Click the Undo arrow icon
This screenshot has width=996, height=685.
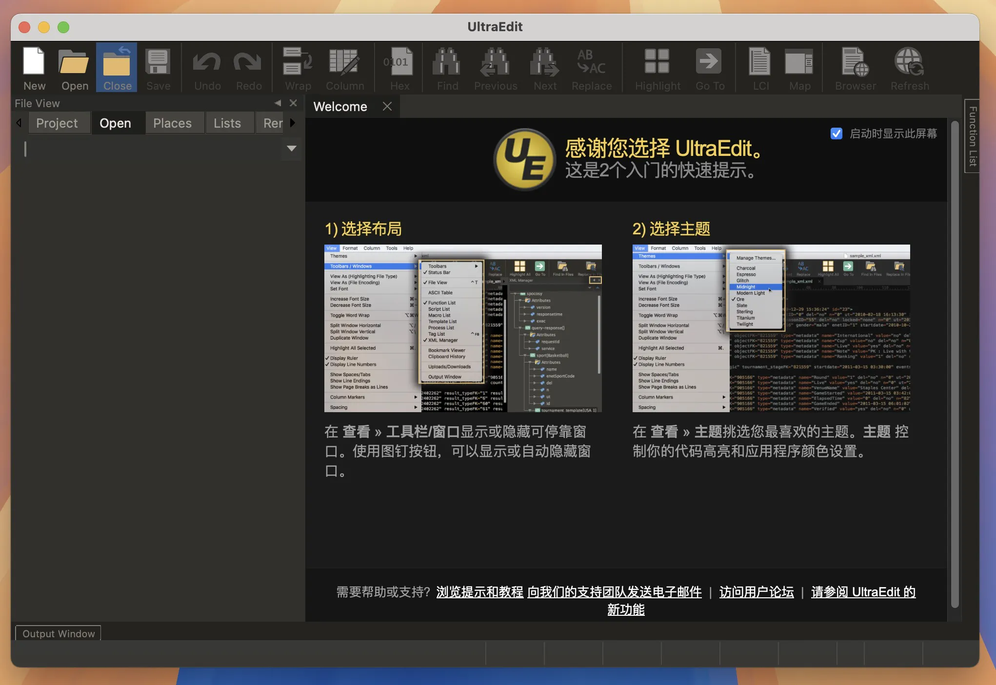tap(207, 68)
